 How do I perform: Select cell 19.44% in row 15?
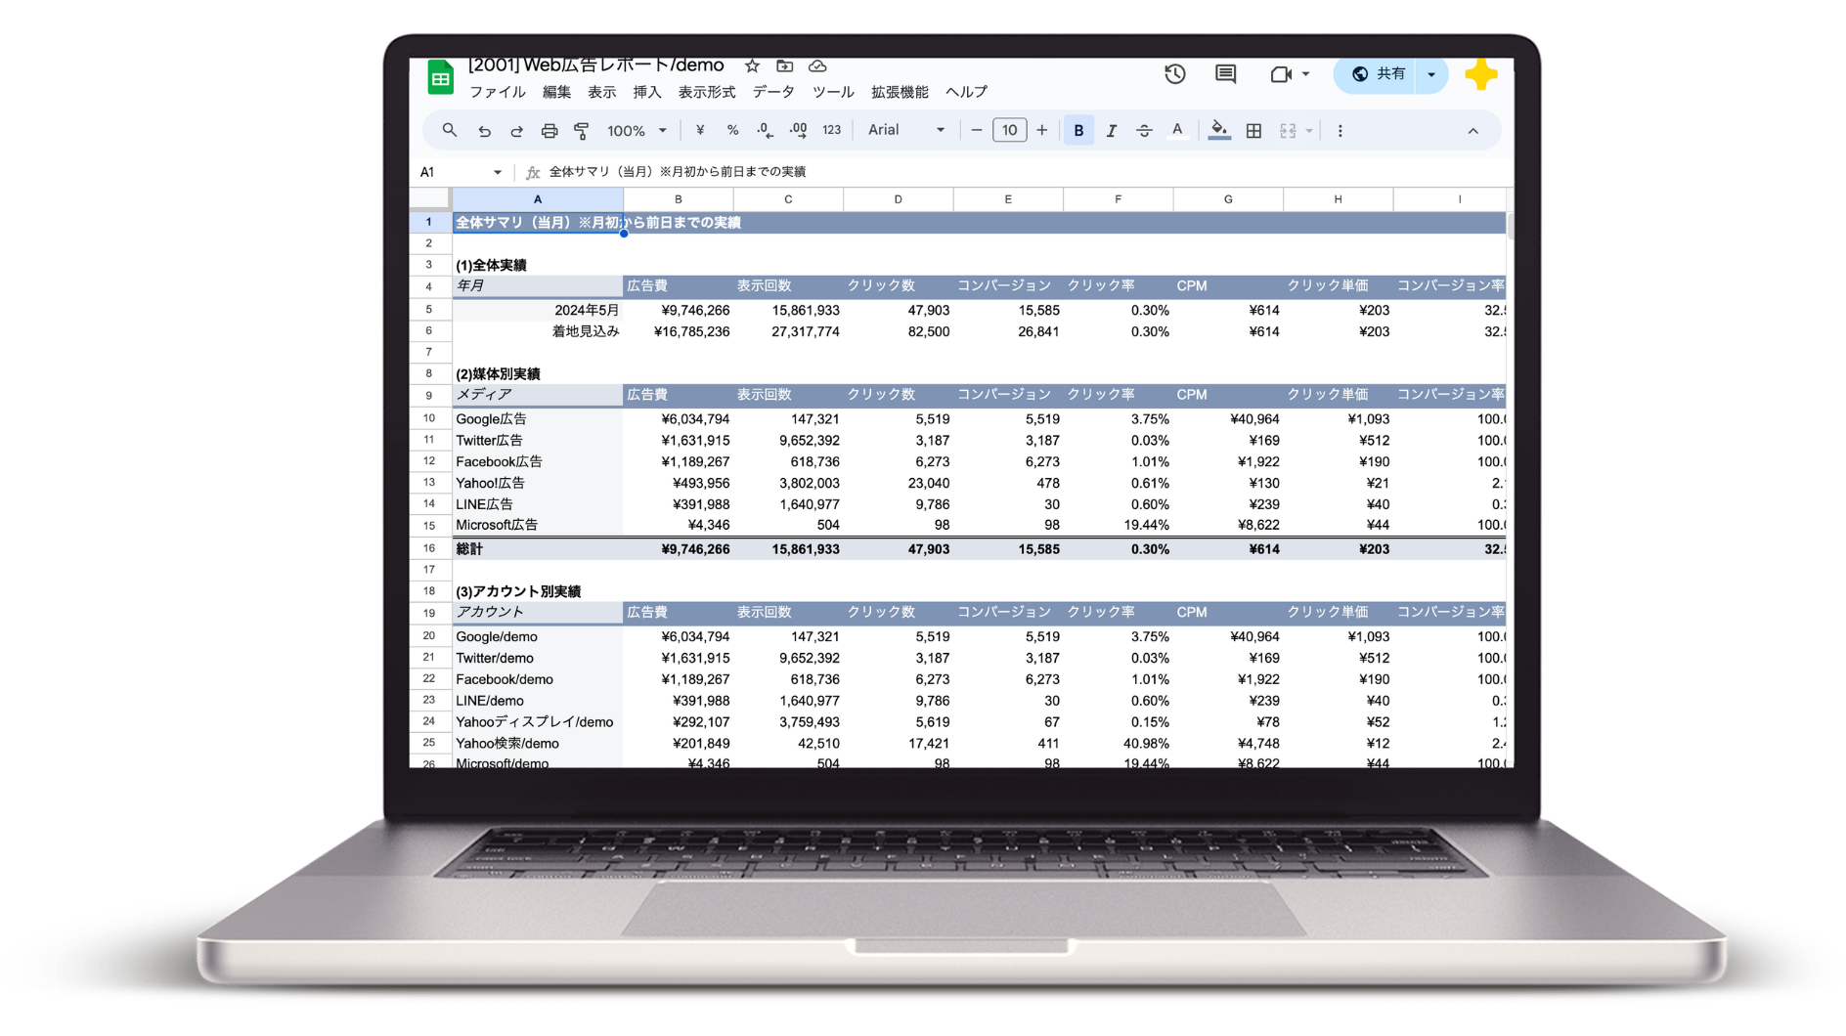point(1118,525)
